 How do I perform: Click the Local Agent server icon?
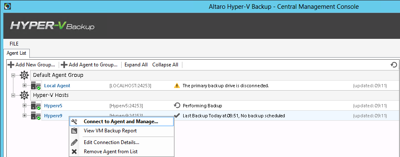click(36, 86)
